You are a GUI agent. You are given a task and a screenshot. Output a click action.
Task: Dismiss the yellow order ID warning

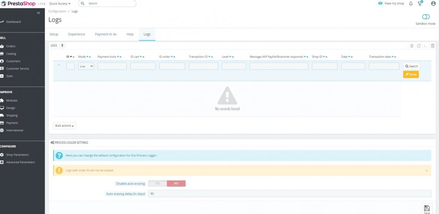426,170
